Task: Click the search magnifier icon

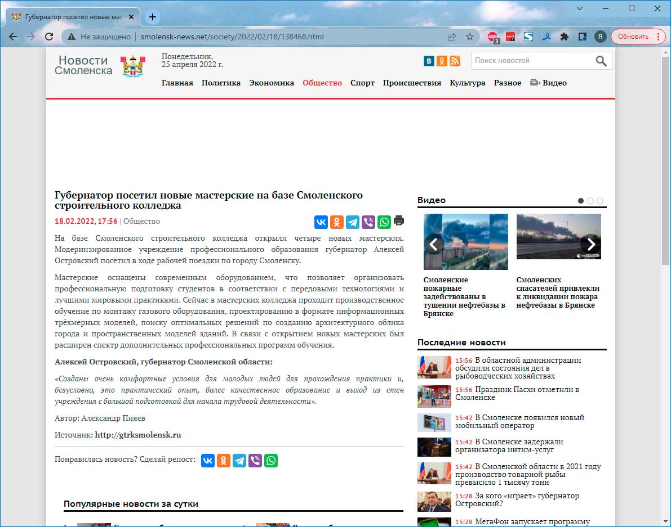Action: pos(601,61)
